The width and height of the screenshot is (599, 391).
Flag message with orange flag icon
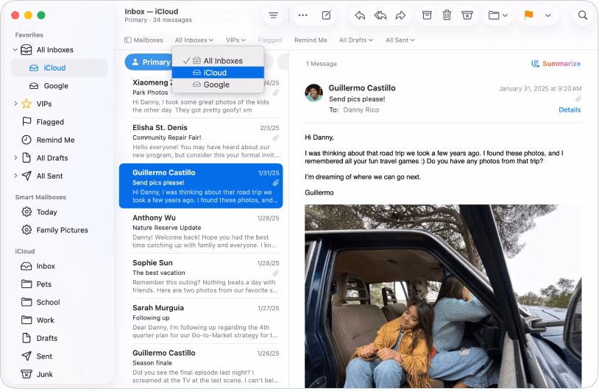[528, 15]
